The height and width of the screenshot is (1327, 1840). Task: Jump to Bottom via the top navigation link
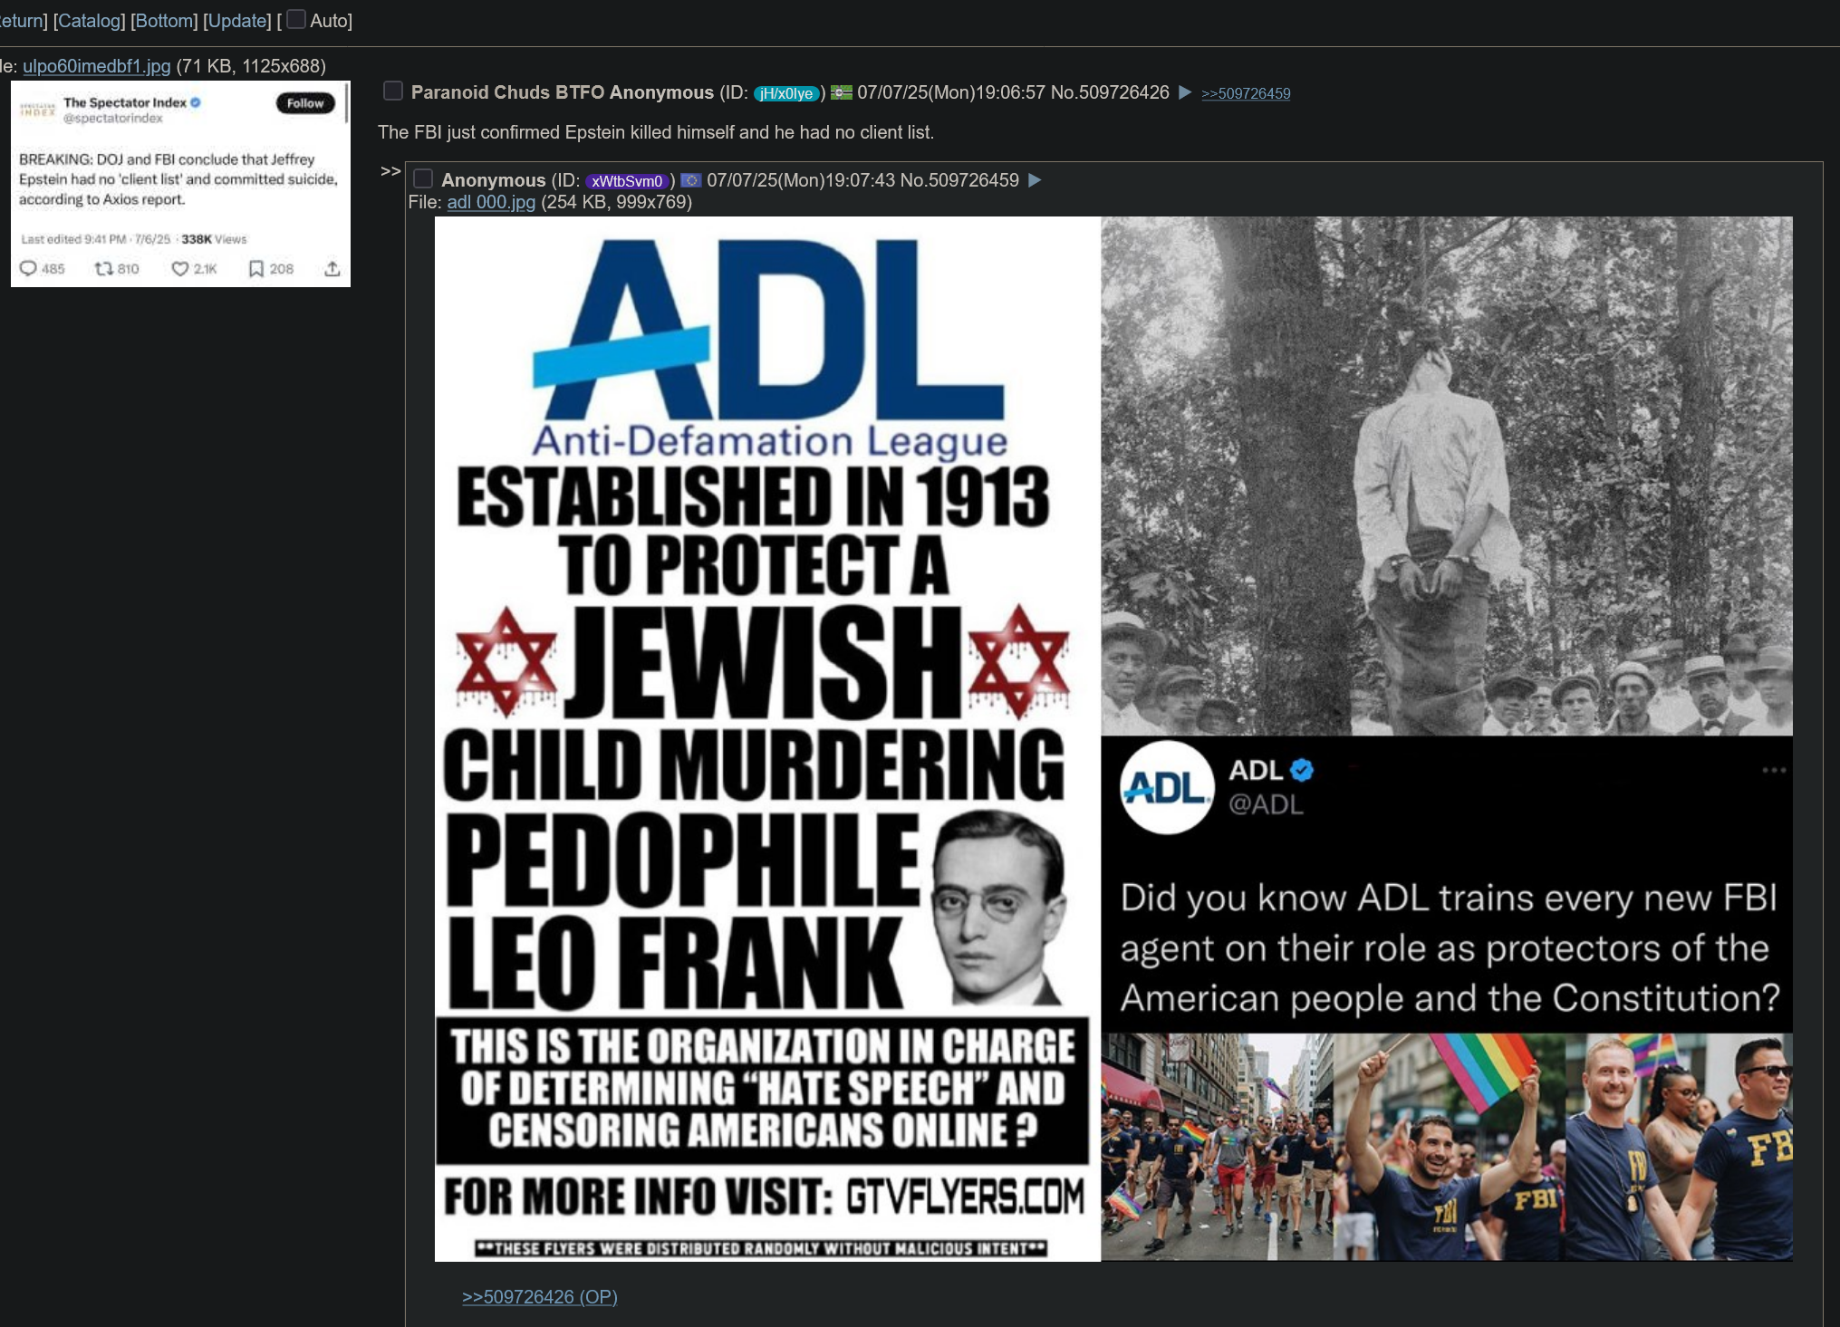pos(164,21)
